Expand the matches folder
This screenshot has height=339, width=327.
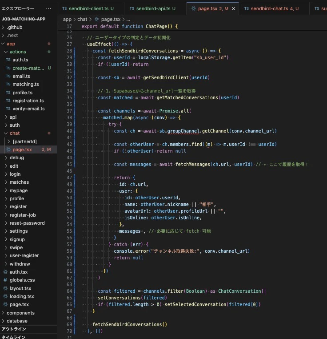28,182
